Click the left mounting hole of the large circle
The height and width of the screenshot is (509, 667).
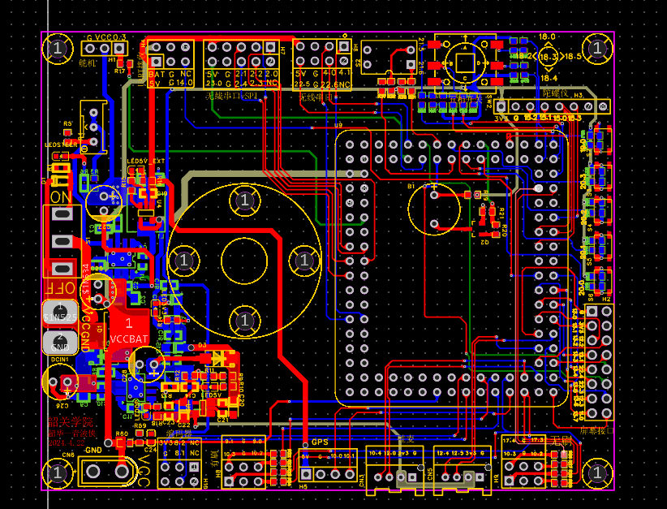pos(183,260)
